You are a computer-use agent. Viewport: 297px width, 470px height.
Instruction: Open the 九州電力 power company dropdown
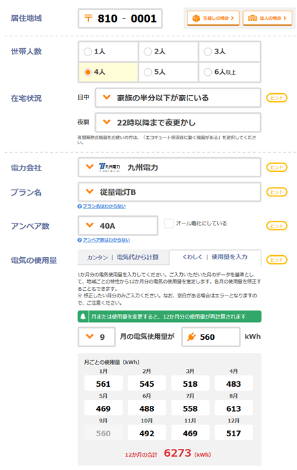click(x=170, y=167)
